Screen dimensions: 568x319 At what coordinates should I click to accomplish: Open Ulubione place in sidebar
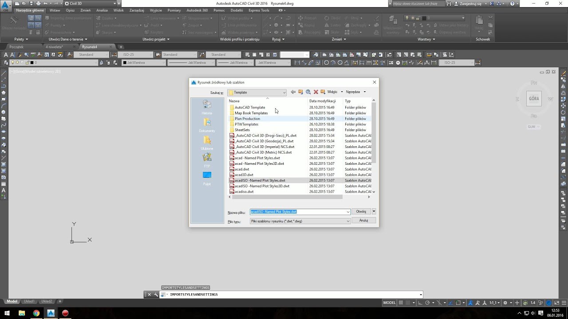click(x=207, y=143)
